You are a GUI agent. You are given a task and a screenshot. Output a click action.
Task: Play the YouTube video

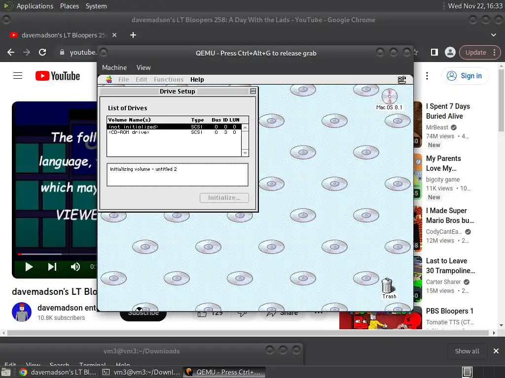point(29,267)
